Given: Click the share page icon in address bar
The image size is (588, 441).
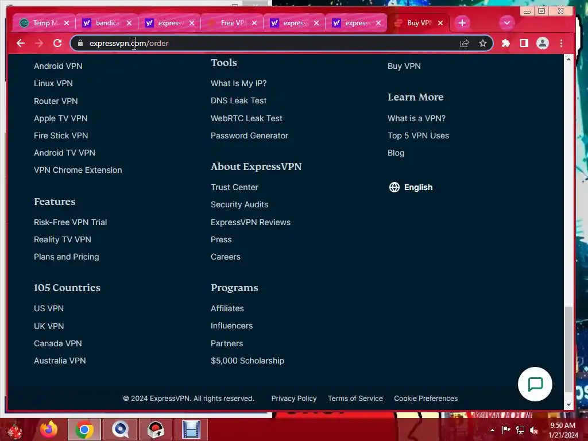Looking at the screenshot, I should click(x=464, y=43).
